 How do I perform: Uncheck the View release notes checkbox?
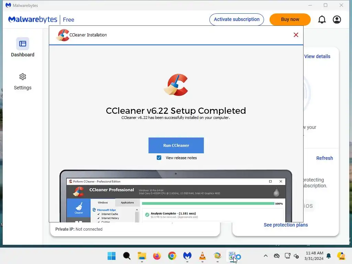pos(159,158)
